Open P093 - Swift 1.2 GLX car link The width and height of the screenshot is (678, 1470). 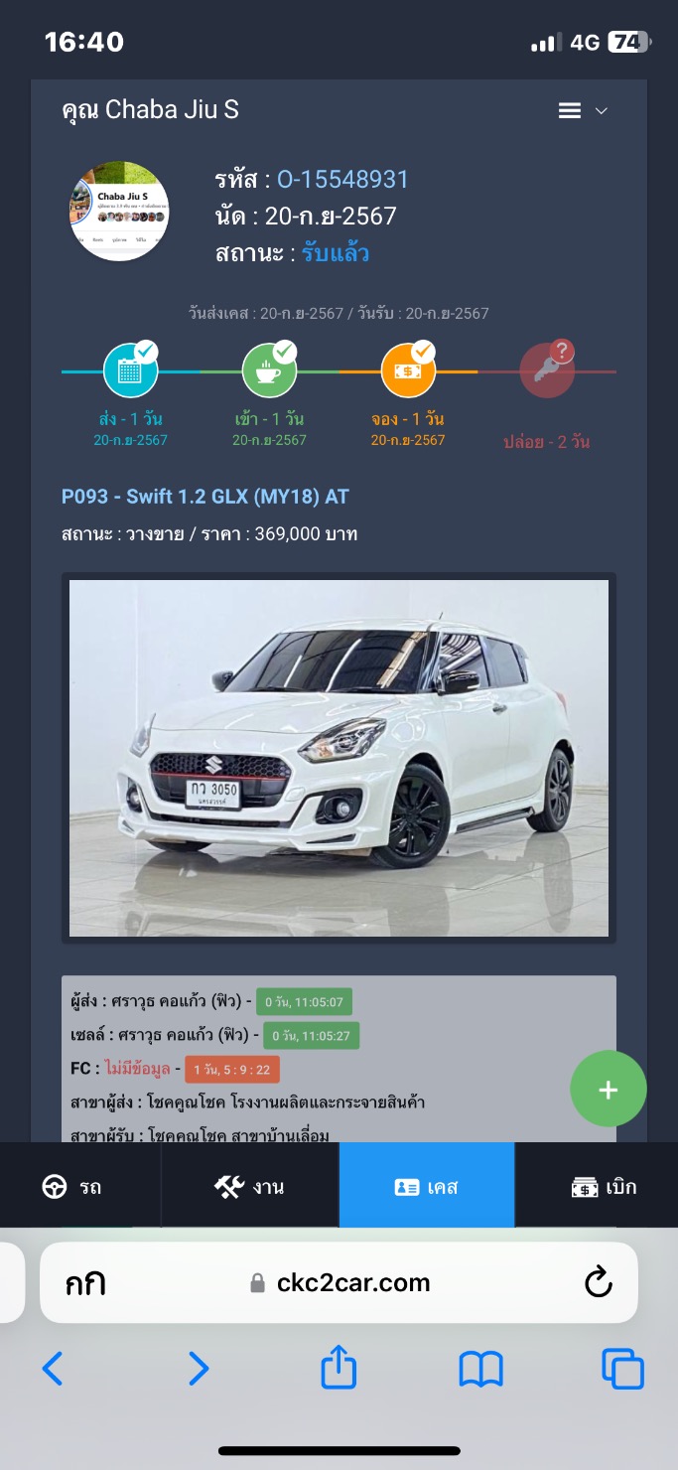click(205, 497)
